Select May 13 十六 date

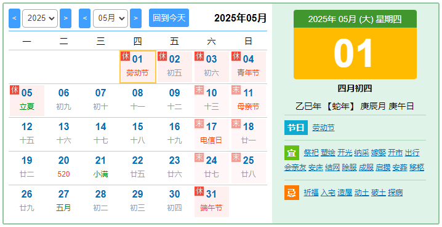63,134
